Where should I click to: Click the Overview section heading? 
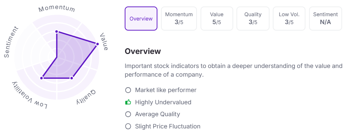tap(143, 51)
